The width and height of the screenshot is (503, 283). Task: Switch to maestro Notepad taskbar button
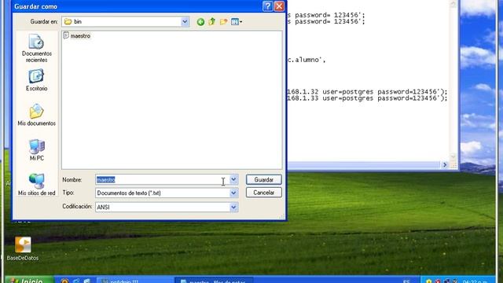point(215,281)
